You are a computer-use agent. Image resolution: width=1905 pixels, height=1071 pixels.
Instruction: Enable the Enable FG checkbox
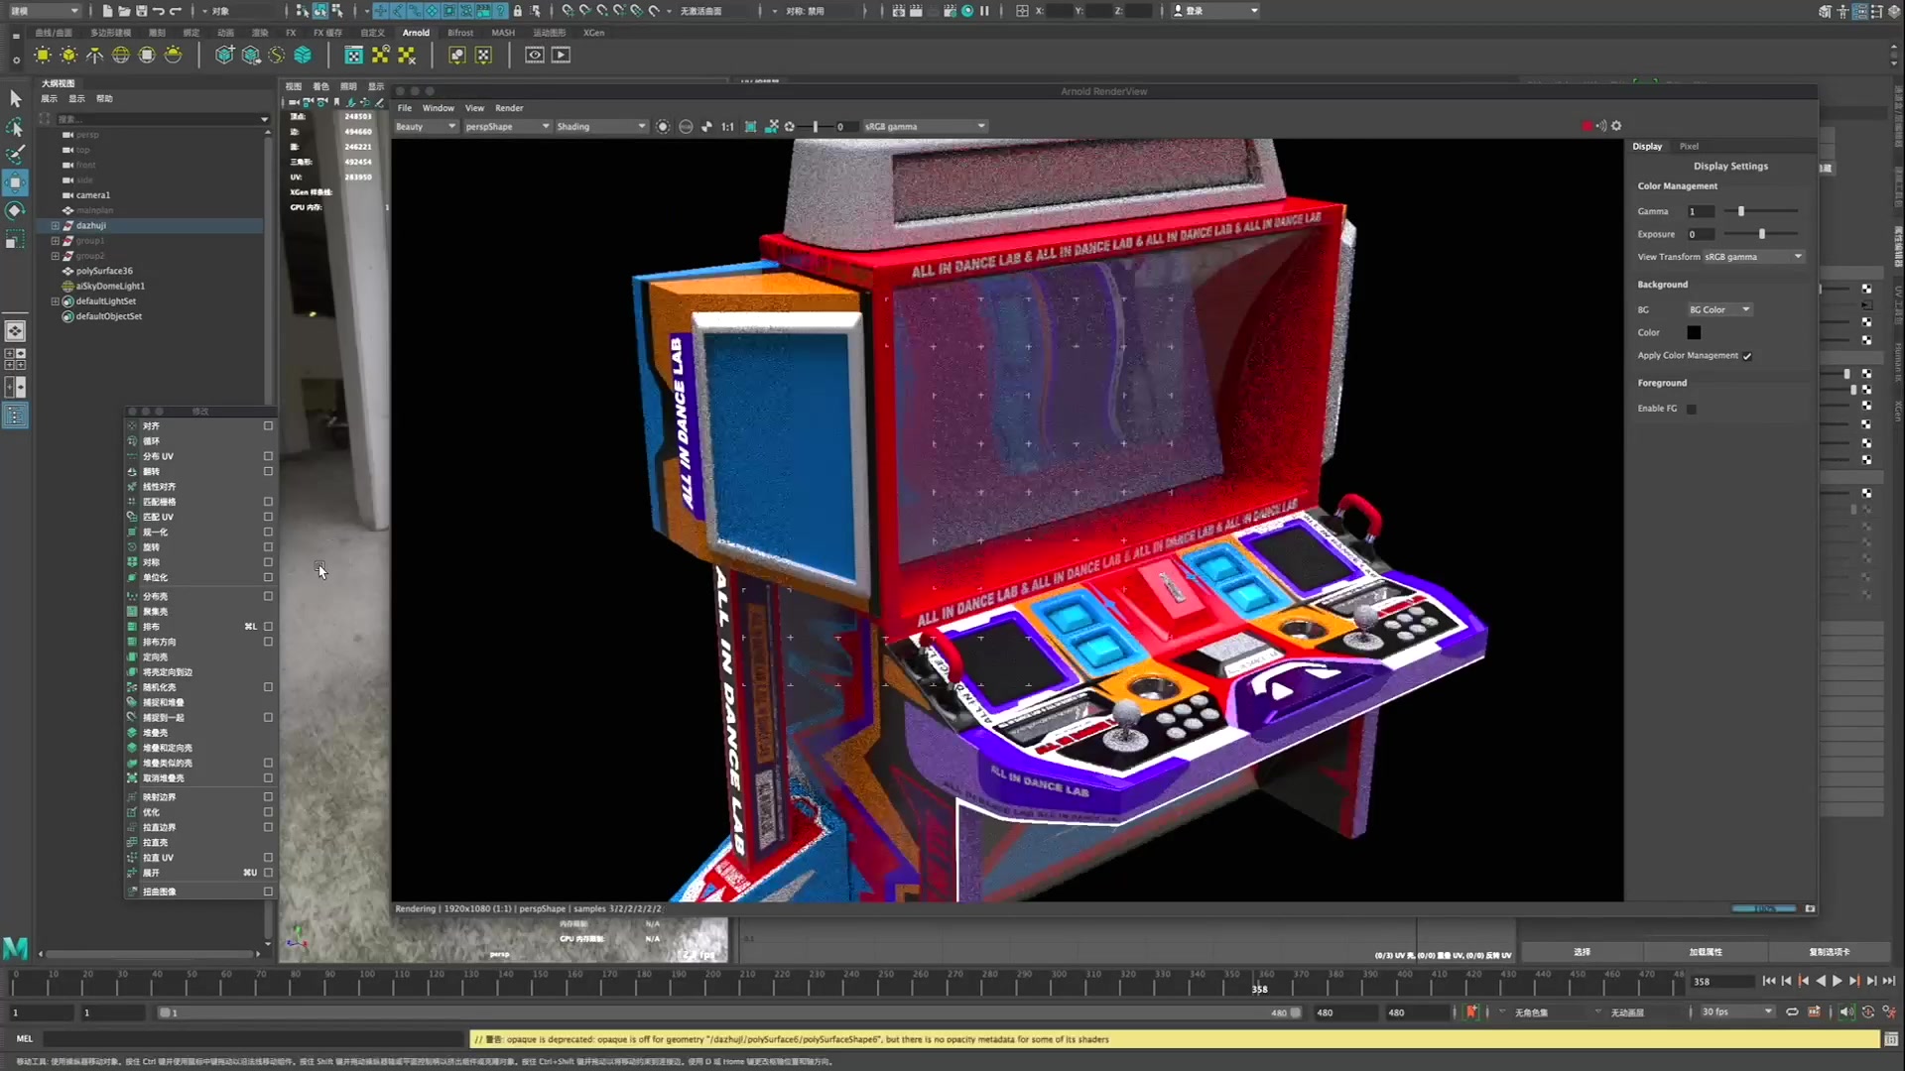(1692, 409)
